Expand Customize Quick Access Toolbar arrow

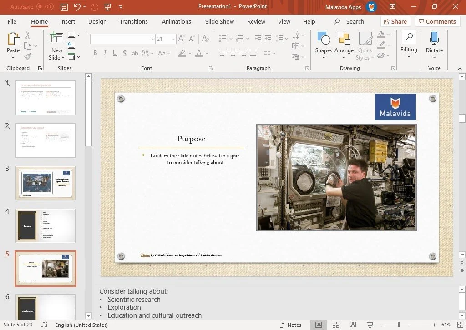click(x=121, y=6)
